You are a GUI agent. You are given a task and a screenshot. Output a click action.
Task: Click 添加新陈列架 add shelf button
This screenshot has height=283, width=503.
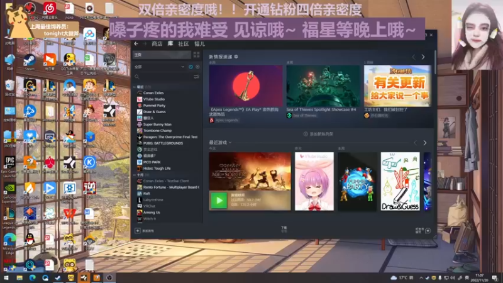coord(318,134)
